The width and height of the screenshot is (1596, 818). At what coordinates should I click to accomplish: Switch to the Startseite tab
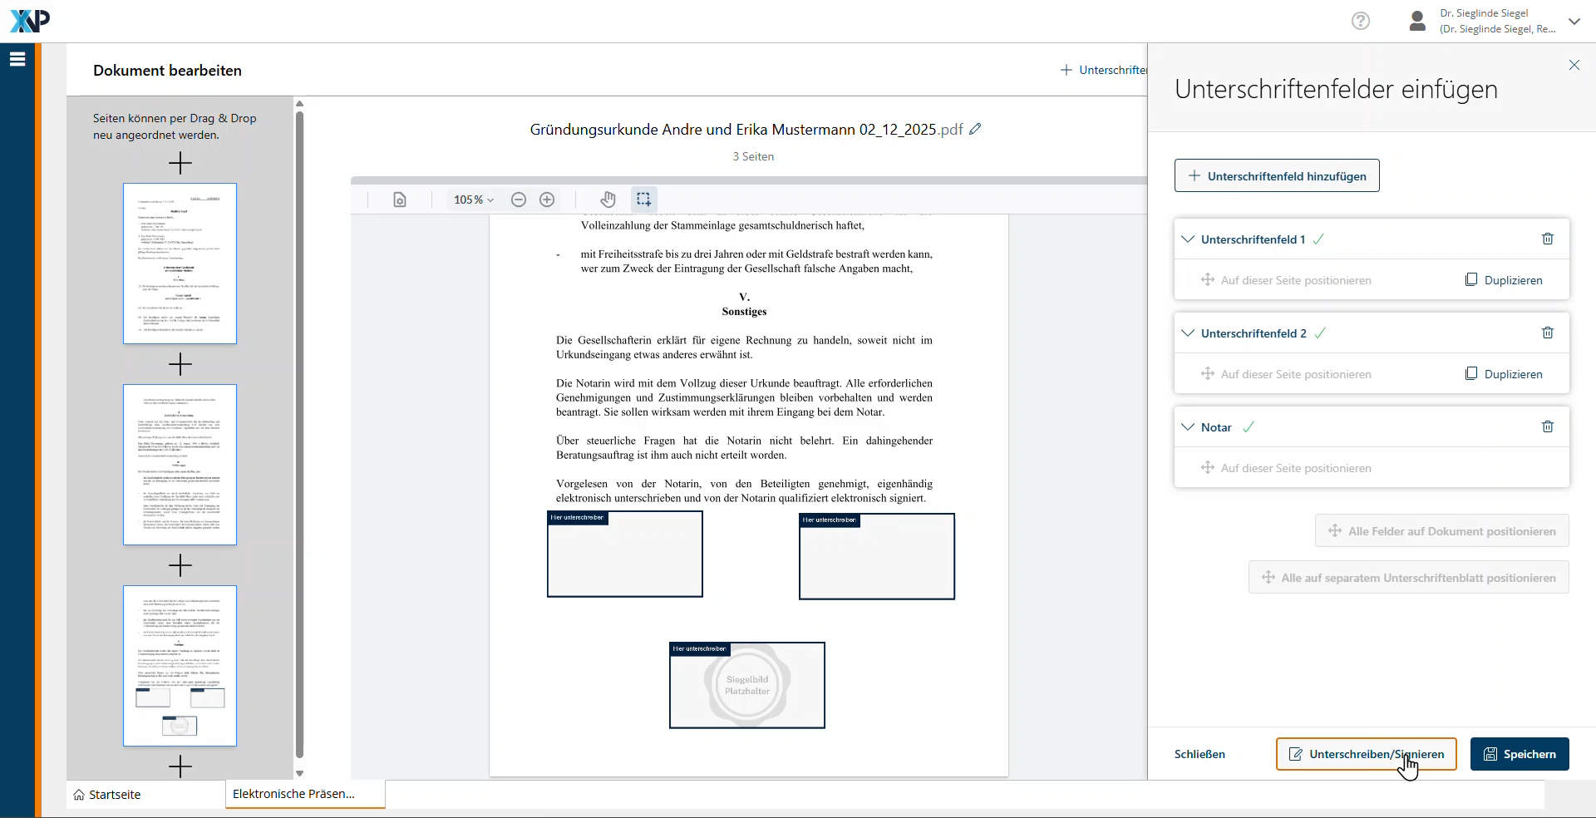107,795
